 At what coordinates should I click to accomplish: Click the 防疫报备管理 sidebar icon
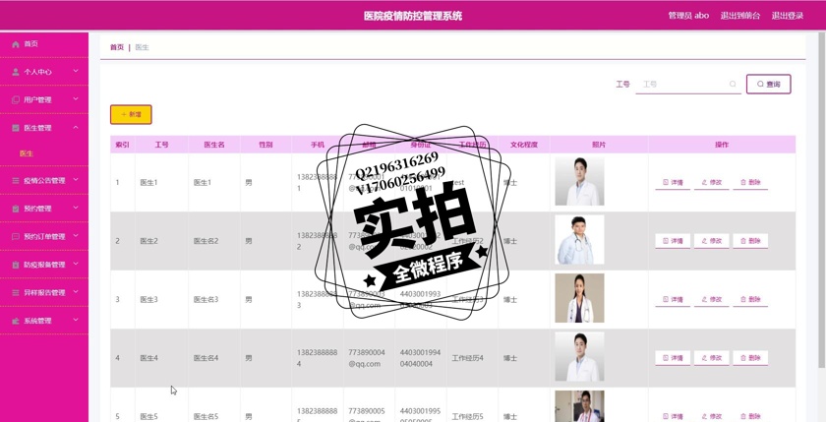[16, 265]
